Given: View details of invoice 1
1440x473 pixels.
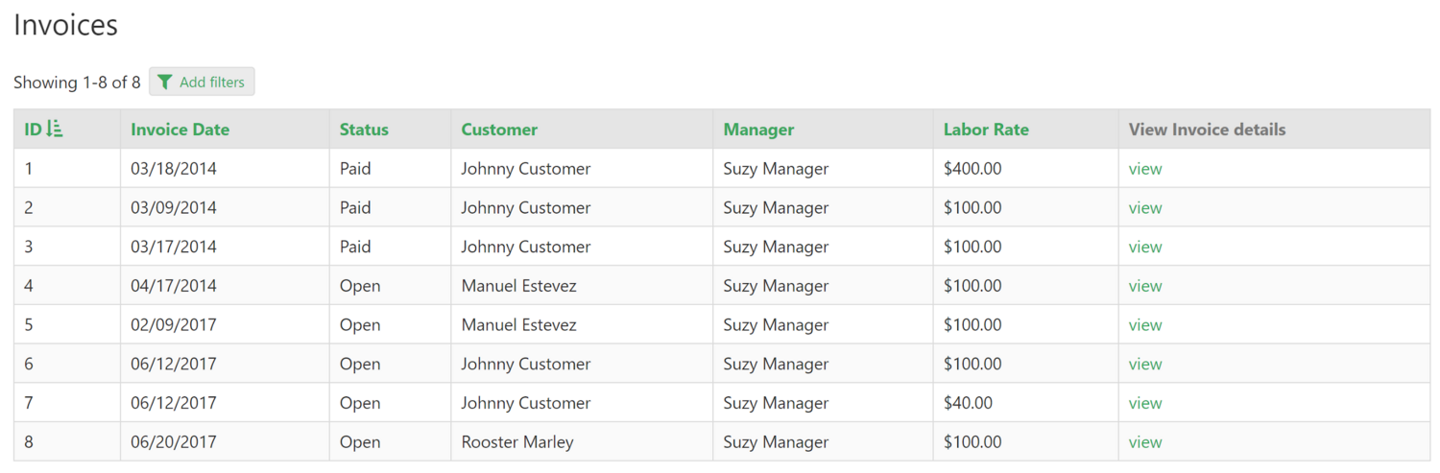Looking at the screenshot, I should [1145, 169].
